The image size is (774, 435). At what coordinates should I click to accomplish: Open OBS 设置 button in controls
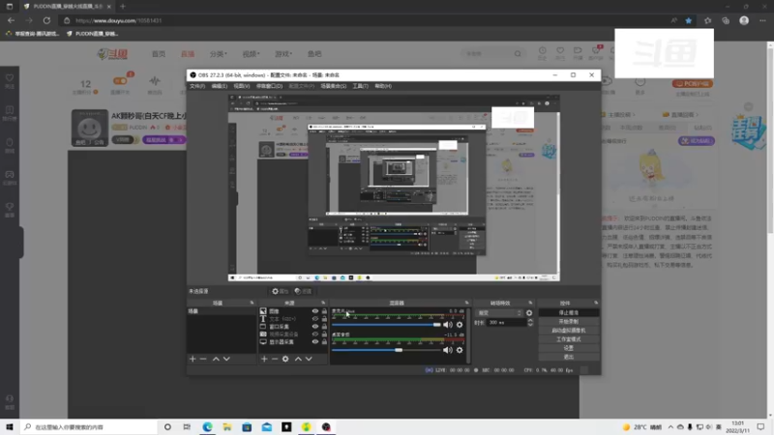coord(569,348)
